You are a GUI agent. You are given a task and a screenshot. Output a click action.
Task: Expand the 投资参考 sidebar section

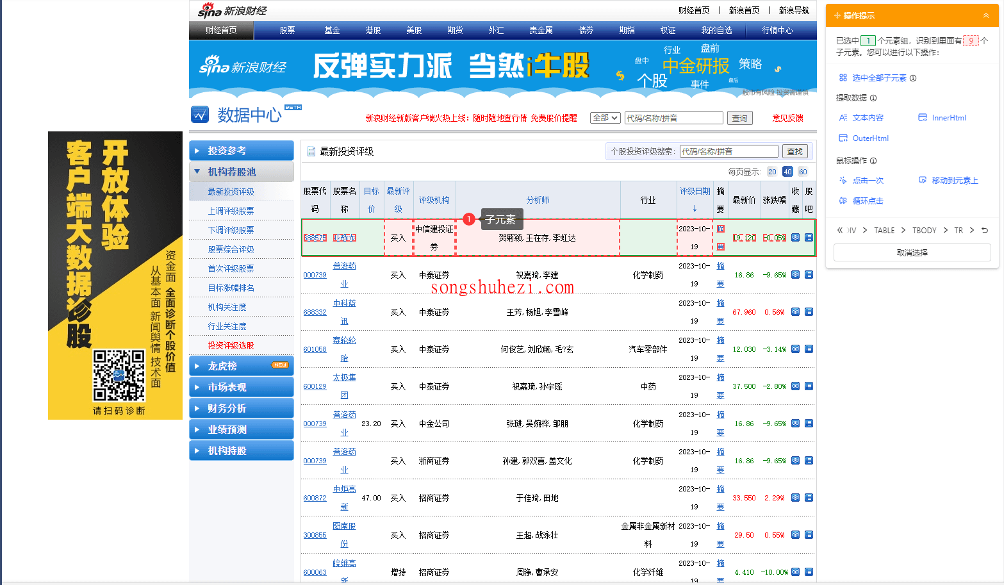(242, 151)
